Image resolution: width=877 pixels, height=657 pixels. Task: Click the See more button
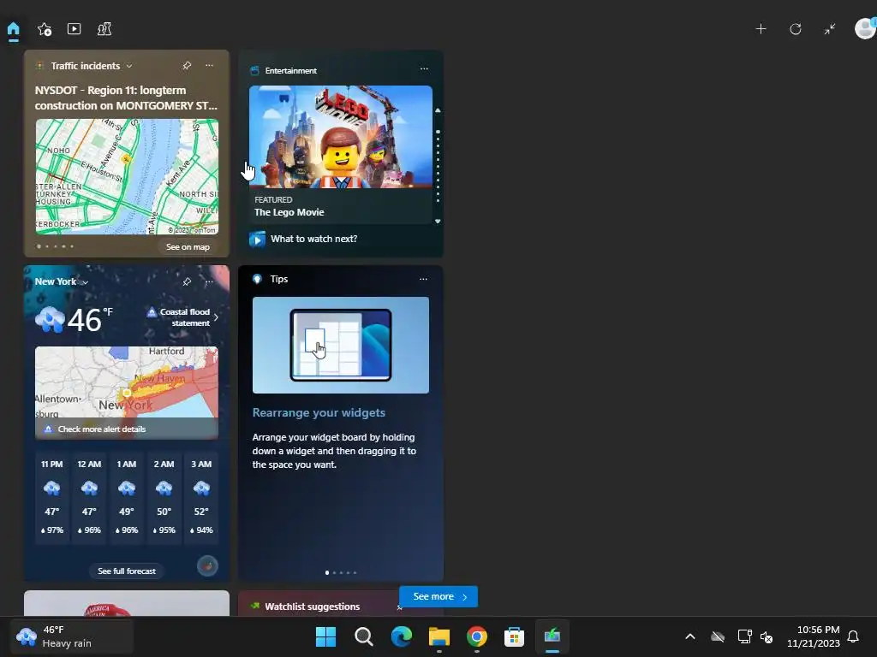tap(438, 596)
